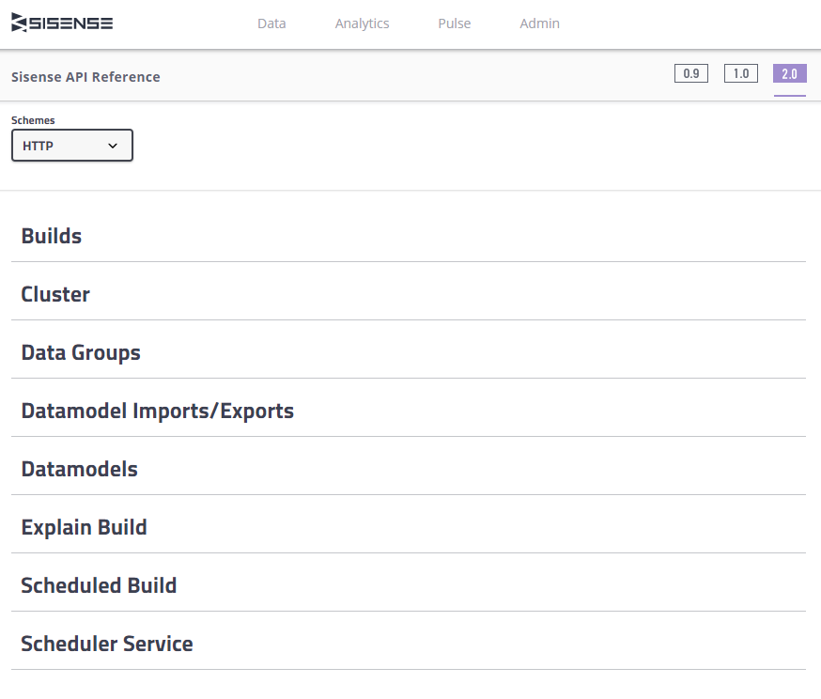Expand the Datamodel Imports/Exports section
821x699 pixels.
[157, 411]
